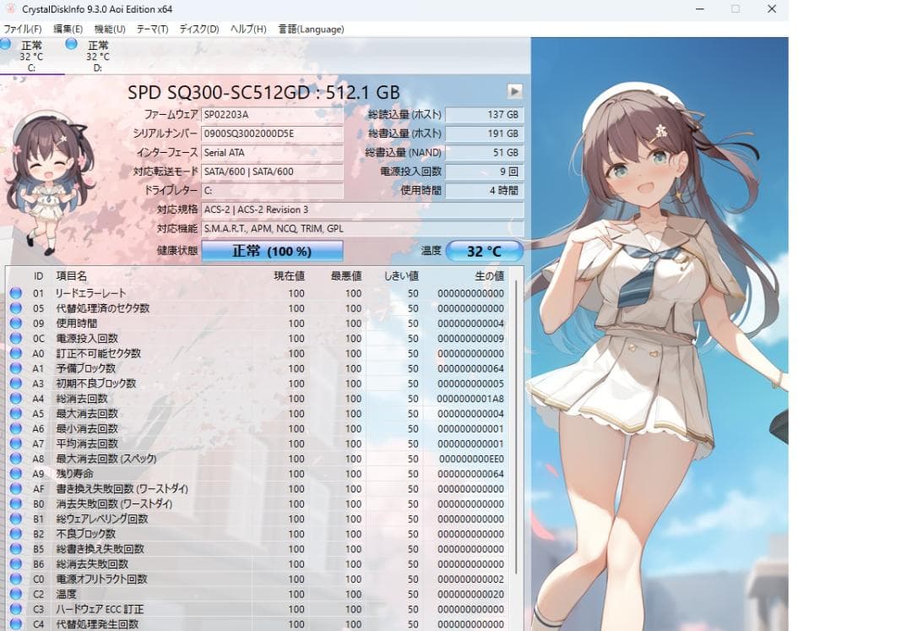Screen dimensions: 912x631
Task: Click the blue status icon beside 不良ブロック数
Action: [x=14, y=534]
